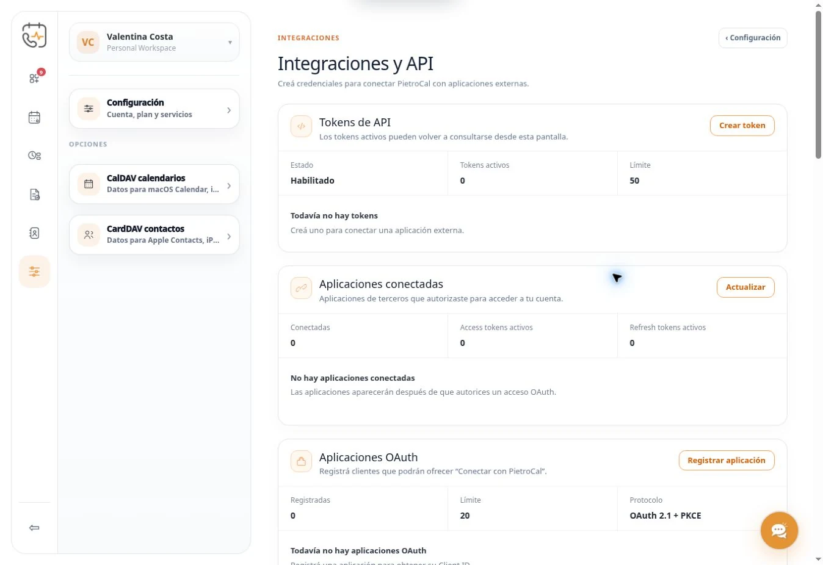
Task: Click the Access tokens activos label
Action: (496, 328)
